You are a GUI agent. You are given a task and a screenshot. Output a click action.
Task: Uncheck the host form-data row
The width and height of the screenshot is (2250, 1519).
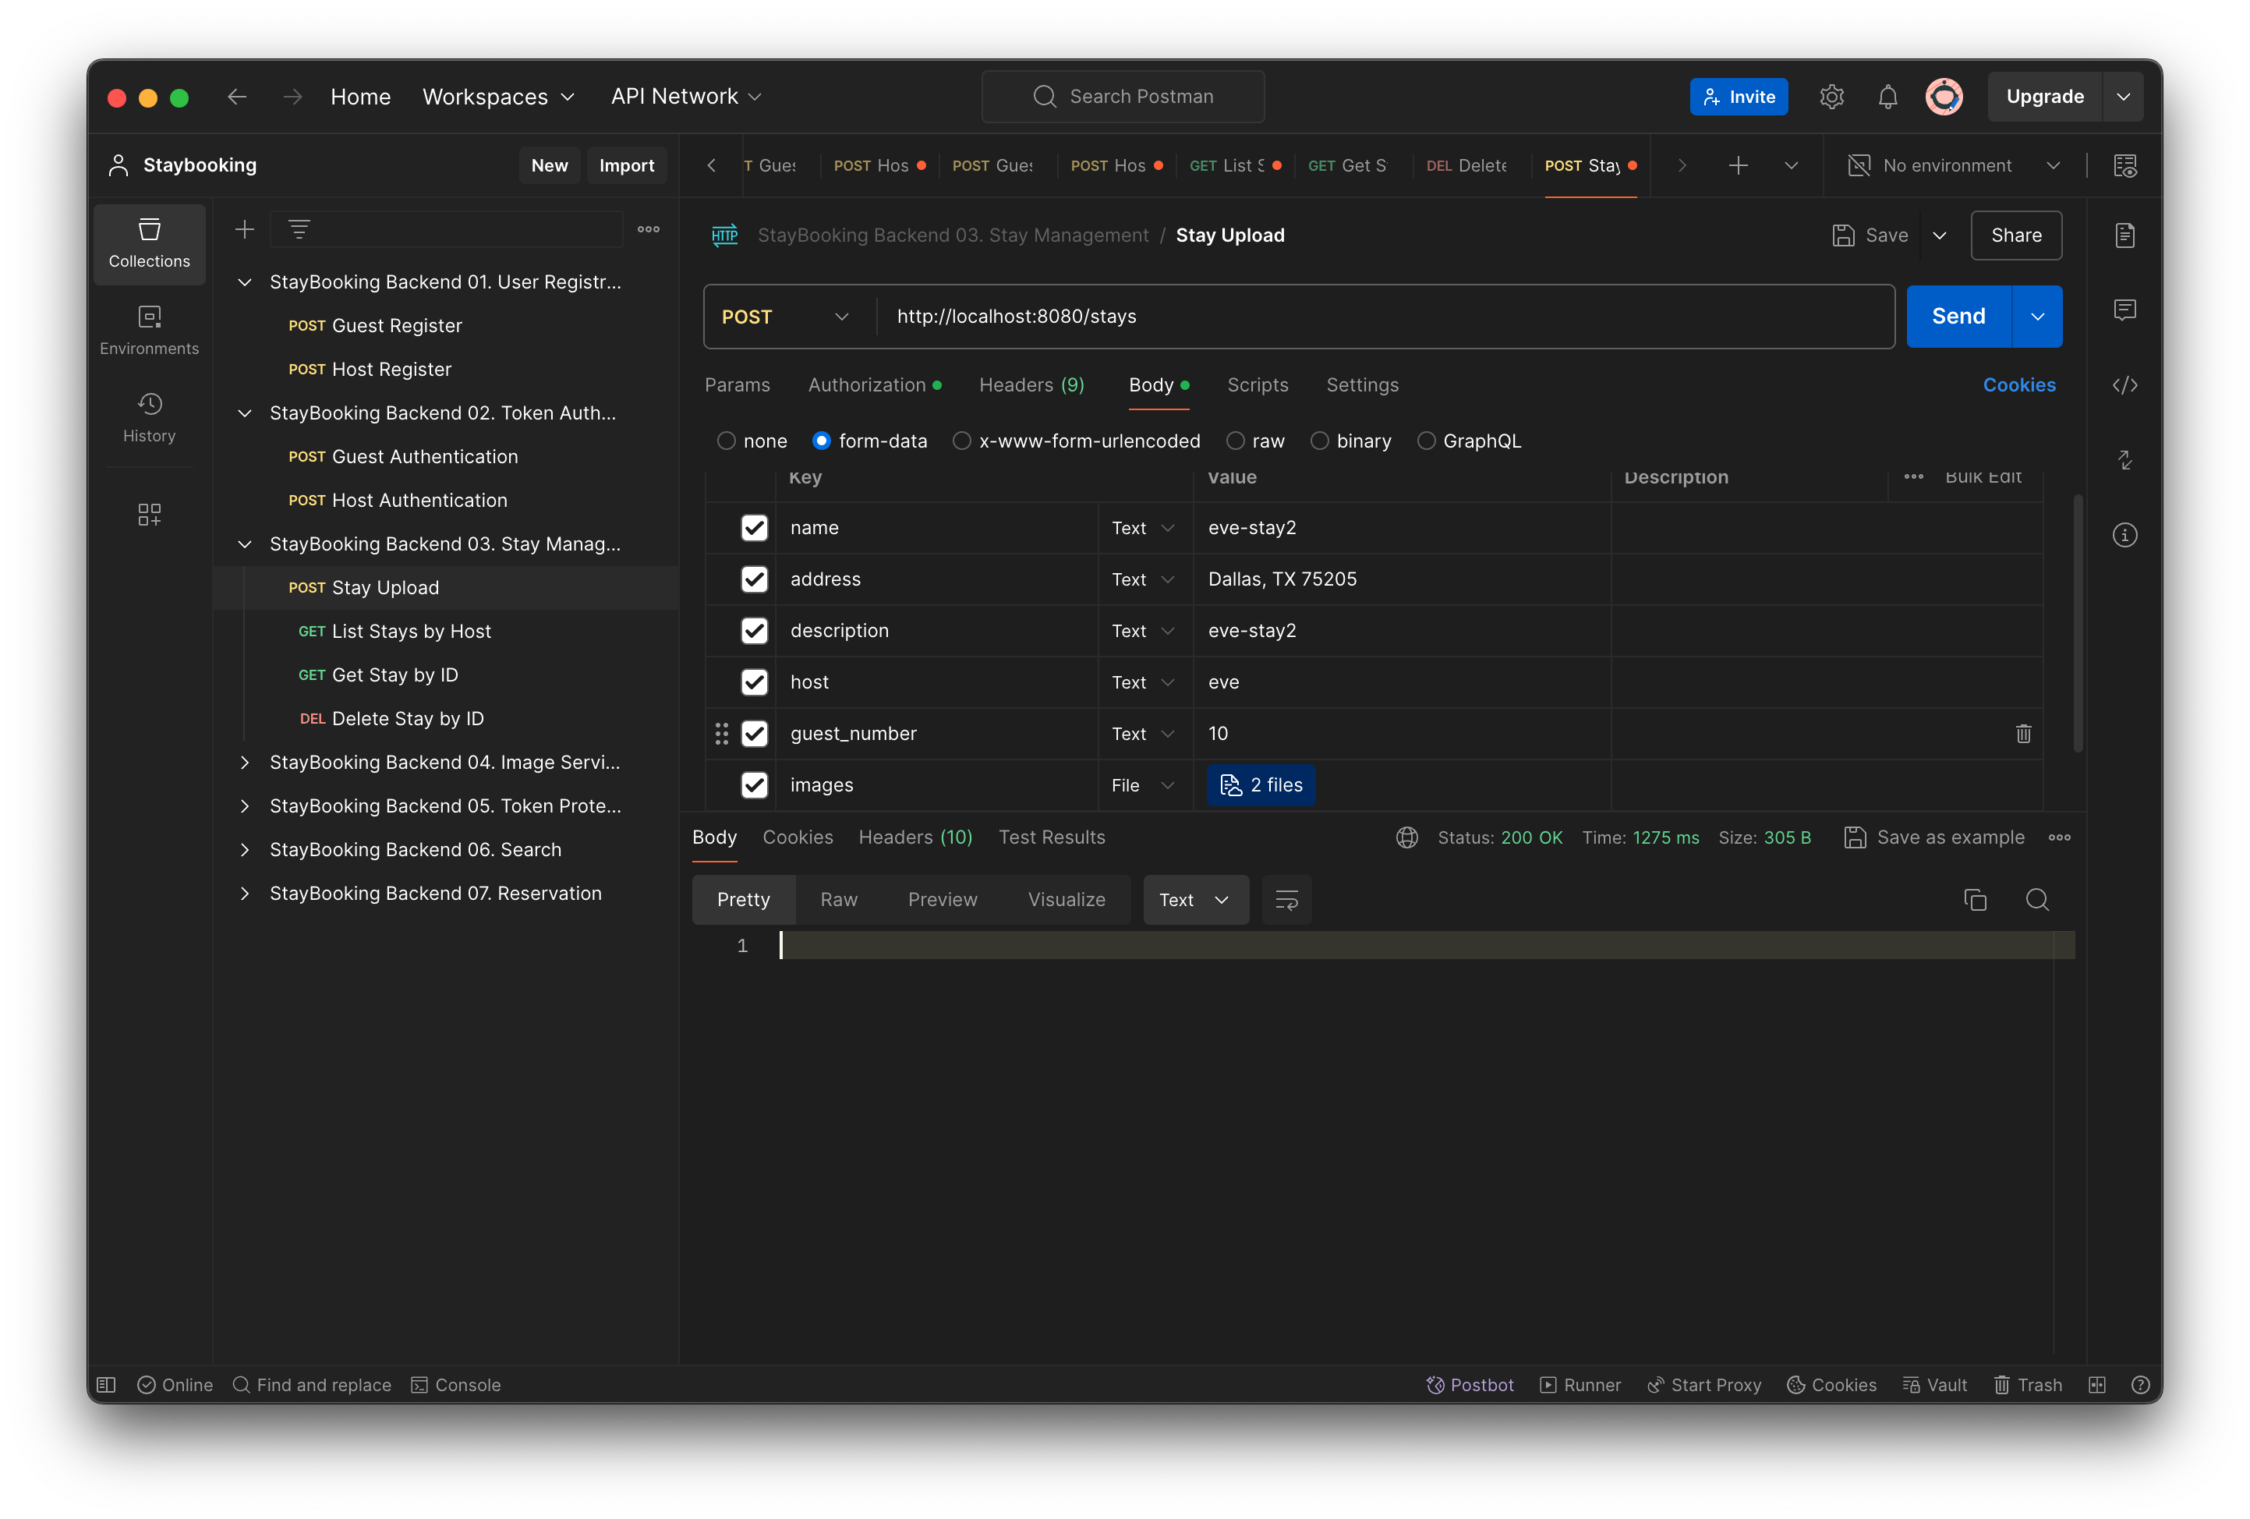click(x=754, y=682)
